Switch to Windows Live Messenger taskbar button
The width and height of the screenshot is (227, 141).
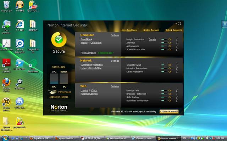(117, 139)
